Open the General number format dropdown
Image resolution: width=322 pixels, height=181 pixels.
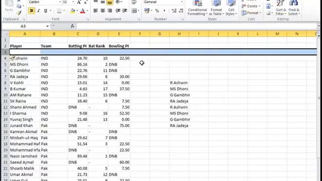(x=182, y=2)
